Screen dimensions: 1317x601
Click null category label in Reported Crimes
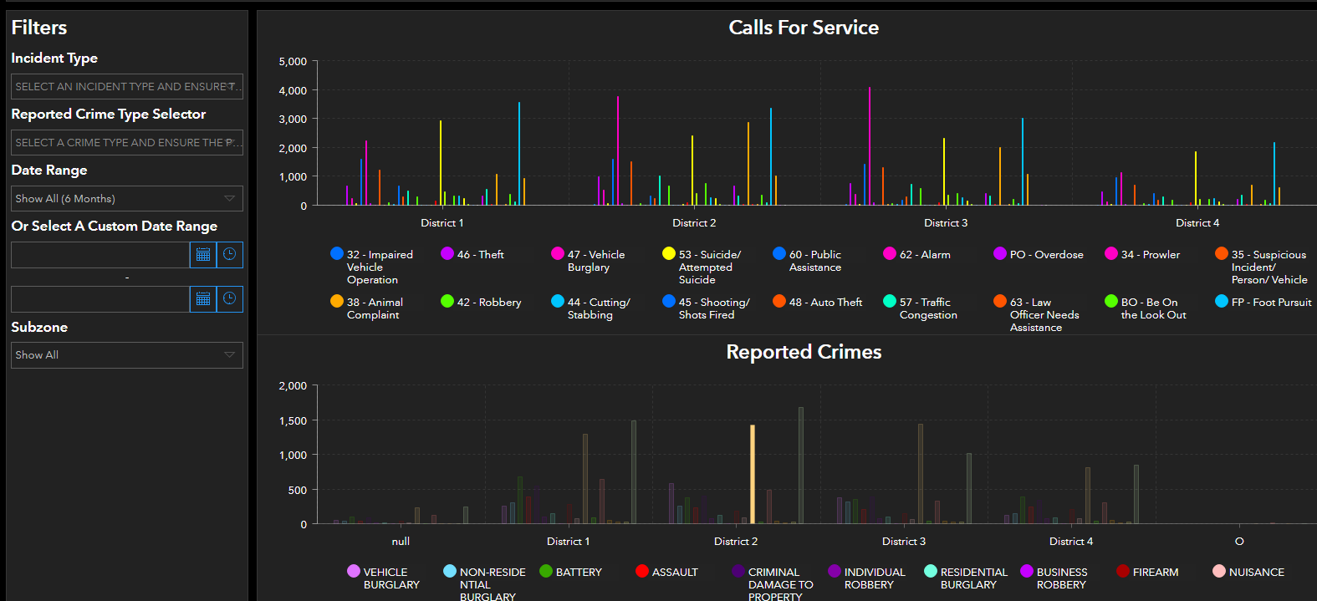(401, 541)
